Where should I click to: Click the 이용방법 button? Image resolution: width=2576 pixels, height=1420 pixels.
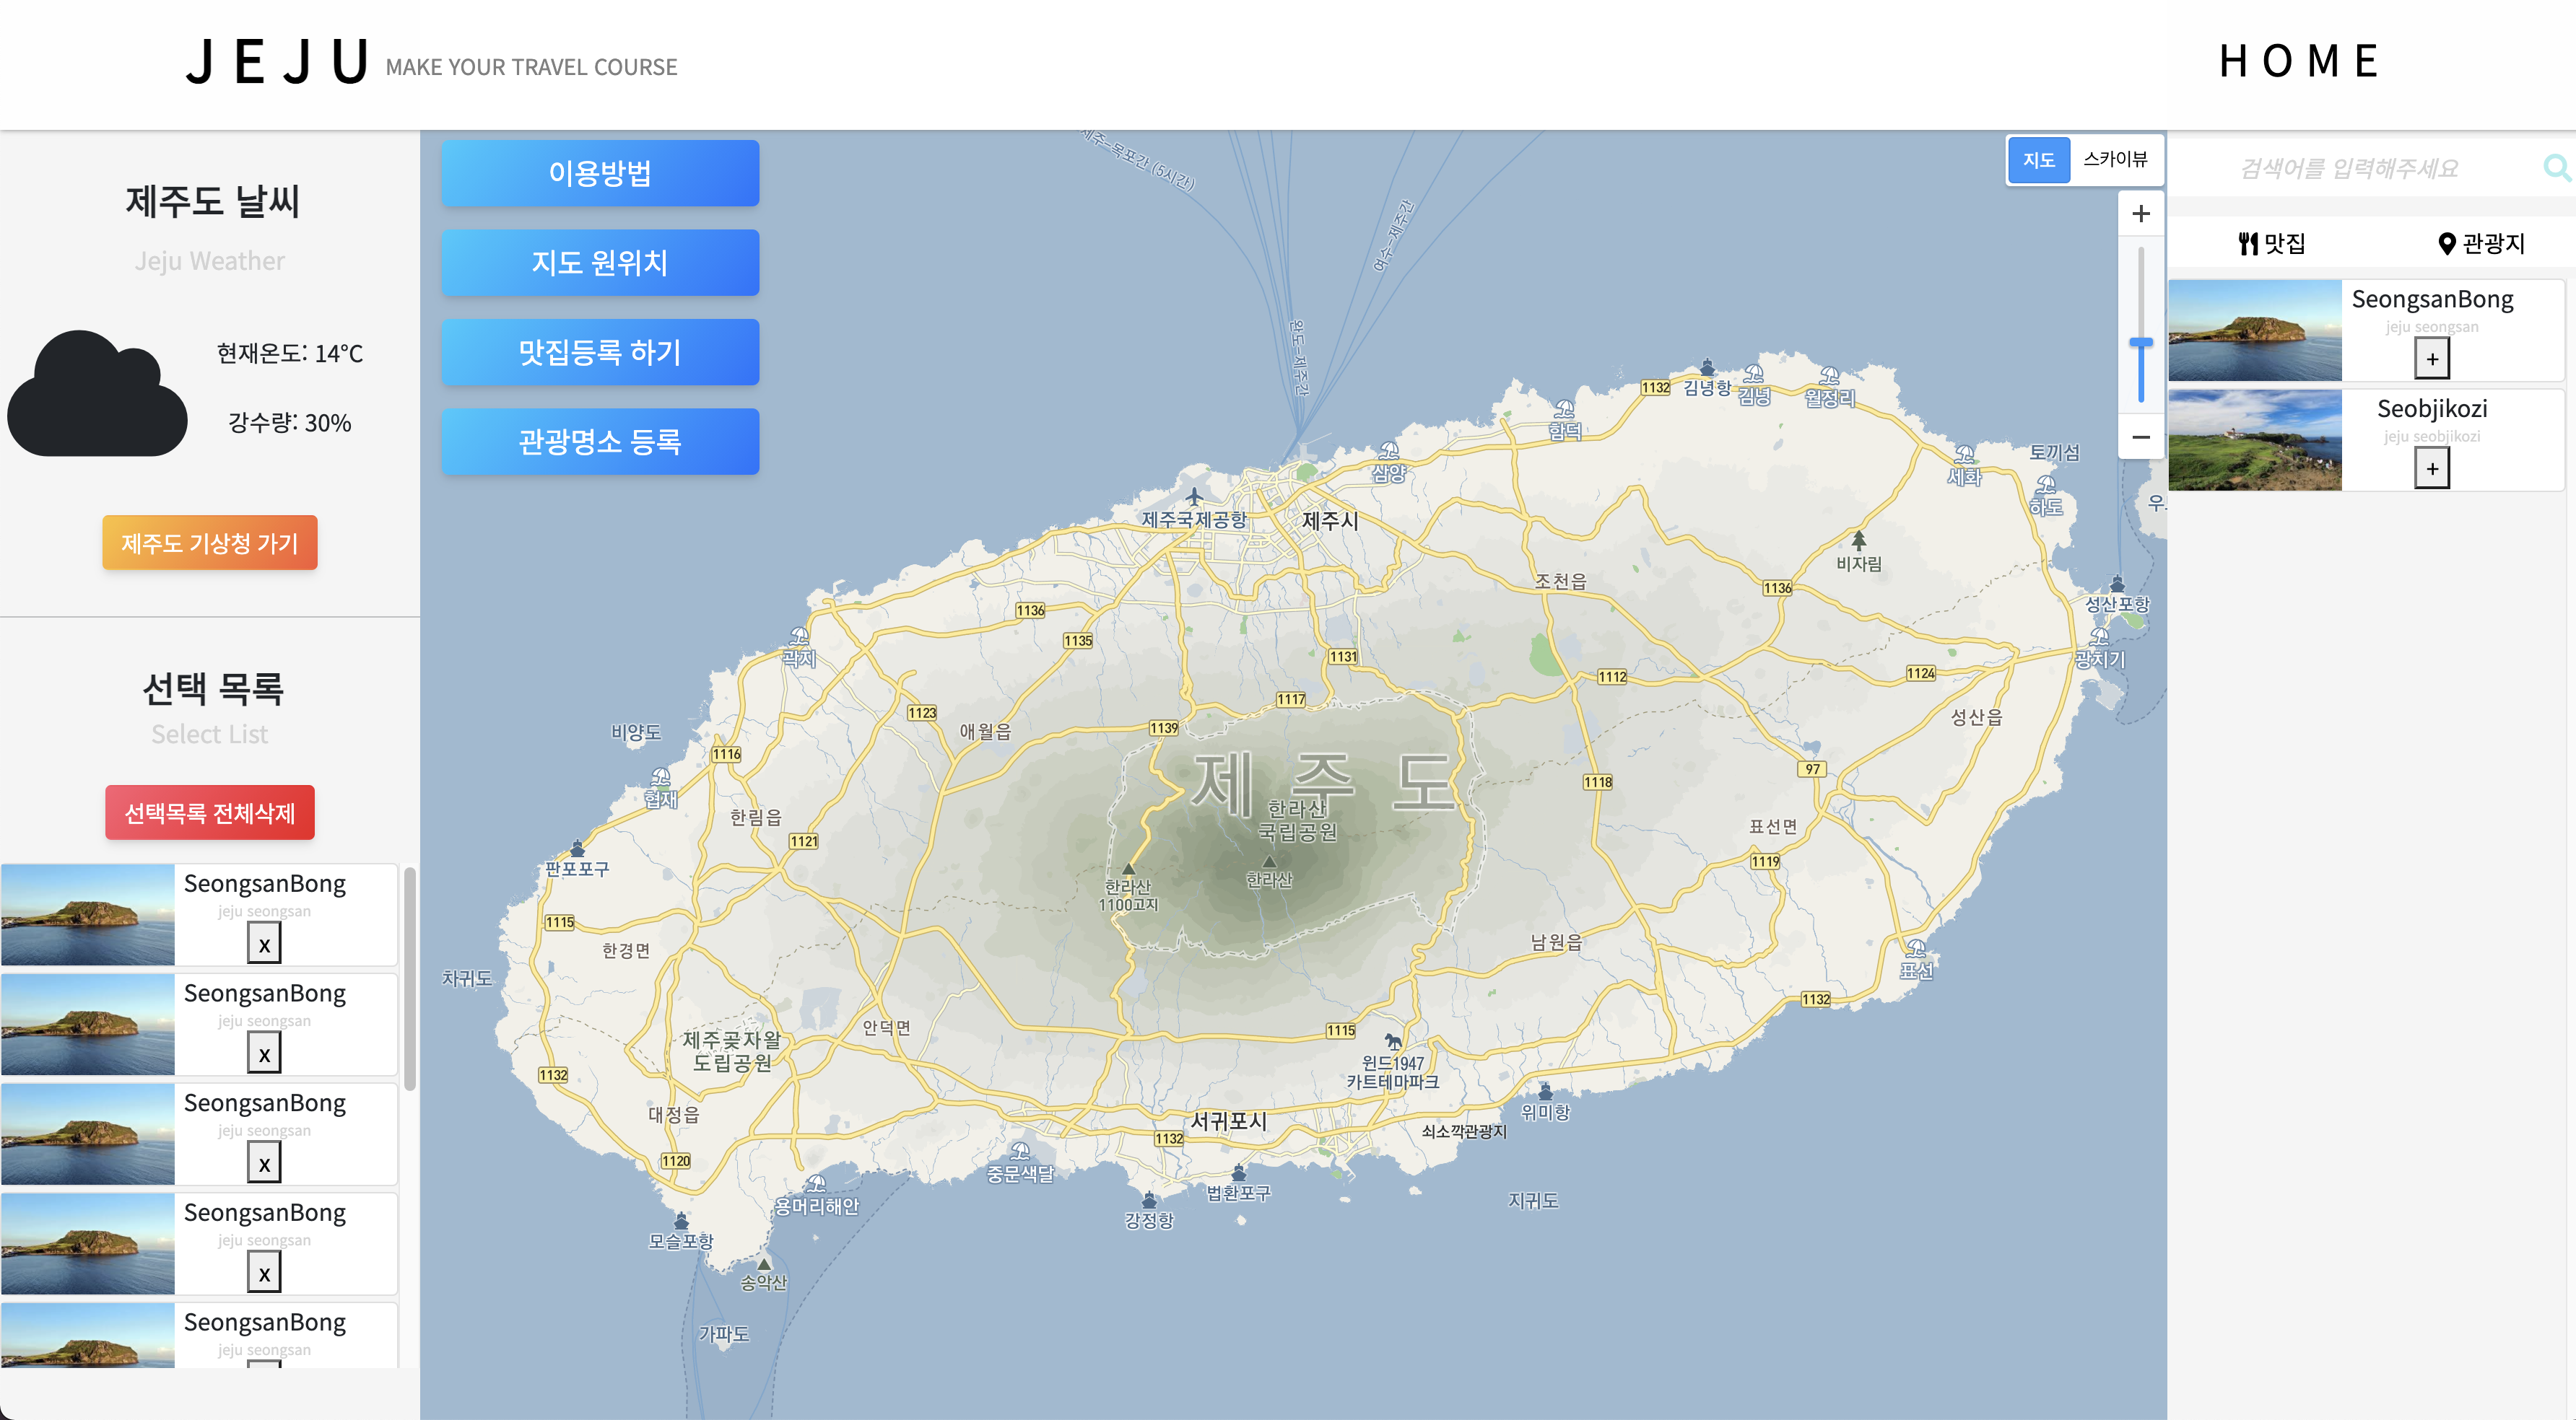pyautogui.click(x=600, y=173)
